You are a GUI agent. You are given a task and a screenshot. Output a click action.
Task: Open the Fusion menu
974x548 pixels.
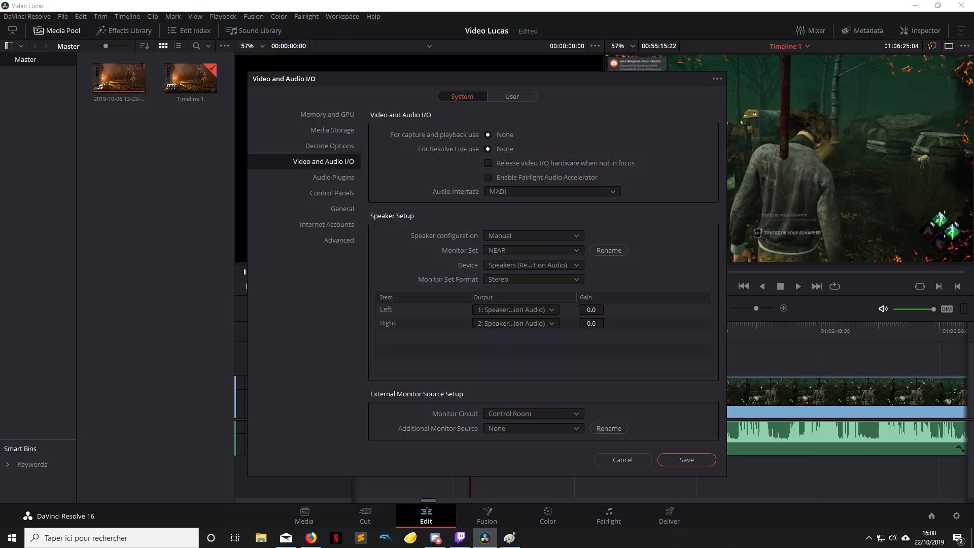coord(253,16)
